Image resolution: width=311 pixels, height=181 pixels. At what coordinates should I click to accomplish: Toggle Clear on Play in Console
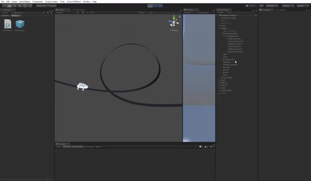(x=77, y=147)
